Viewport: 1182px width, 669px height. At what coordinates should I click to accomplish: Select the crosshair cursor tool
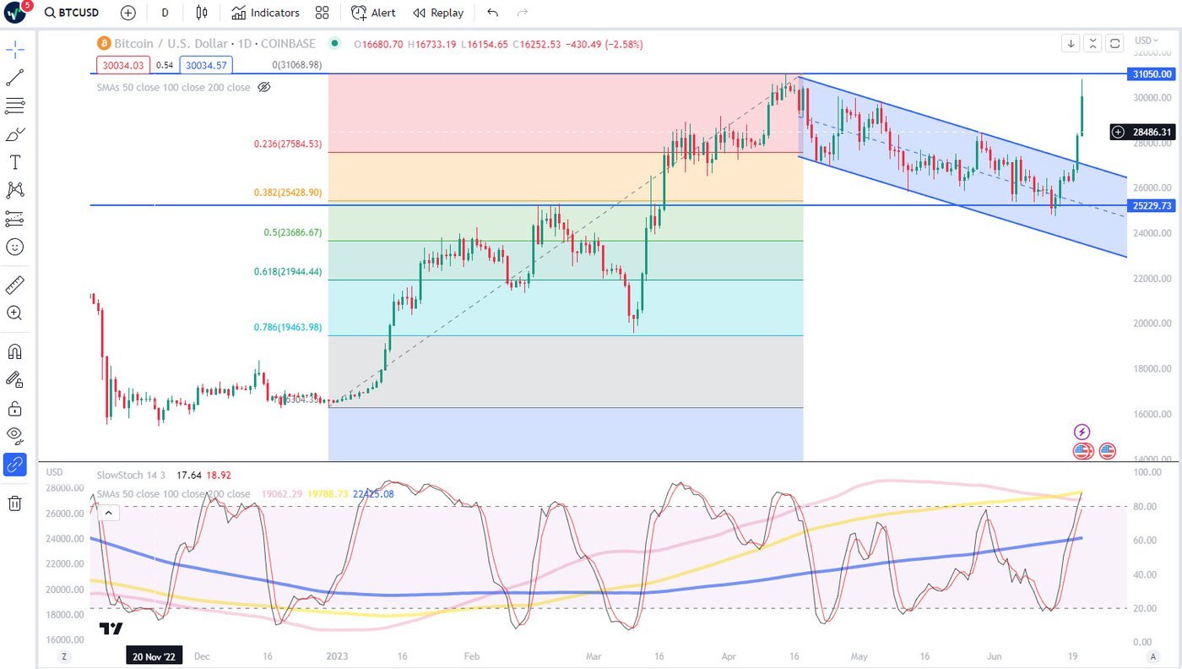pyautogui.click(x=15, y=50)
